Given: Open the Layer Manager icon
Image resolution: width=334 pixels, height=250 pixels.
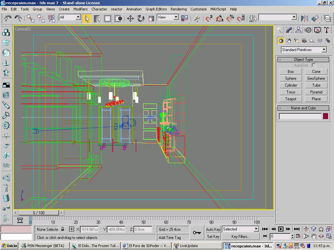Looking at the screenshot, I should (x=327, y=19).
